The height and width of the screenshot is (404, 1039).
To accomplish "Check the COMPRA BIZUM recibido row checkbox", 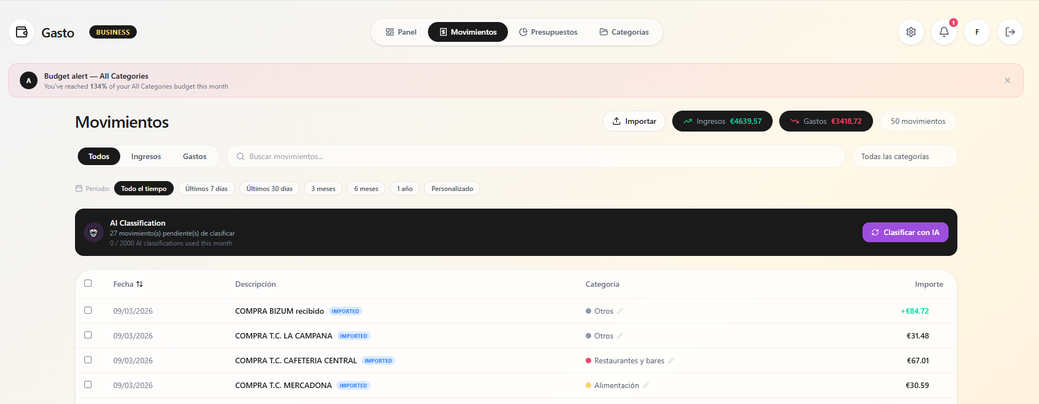I will click(x=88, y=310).
